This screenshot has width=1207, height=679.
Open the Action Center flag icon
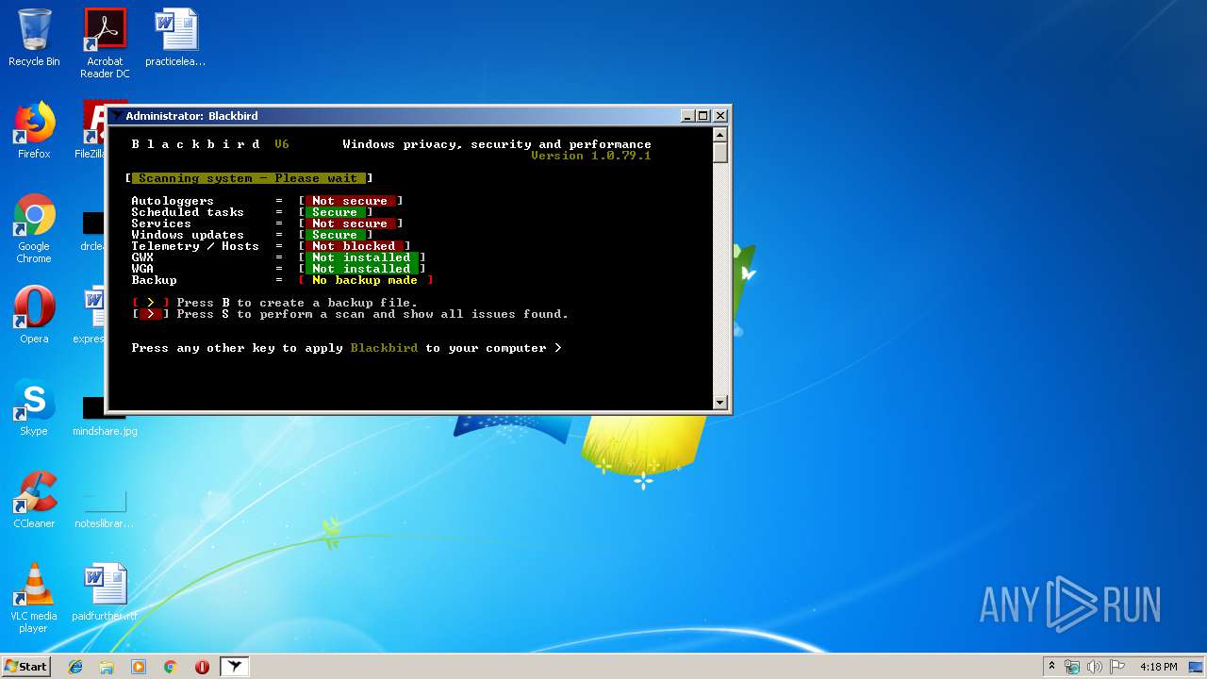pyautogui.click(x=1117, y=667)
